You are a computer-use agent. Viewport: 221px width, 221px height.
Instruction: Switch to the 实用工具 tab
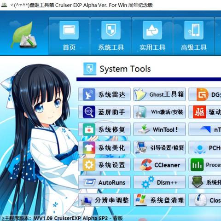[x=152, y=36]
